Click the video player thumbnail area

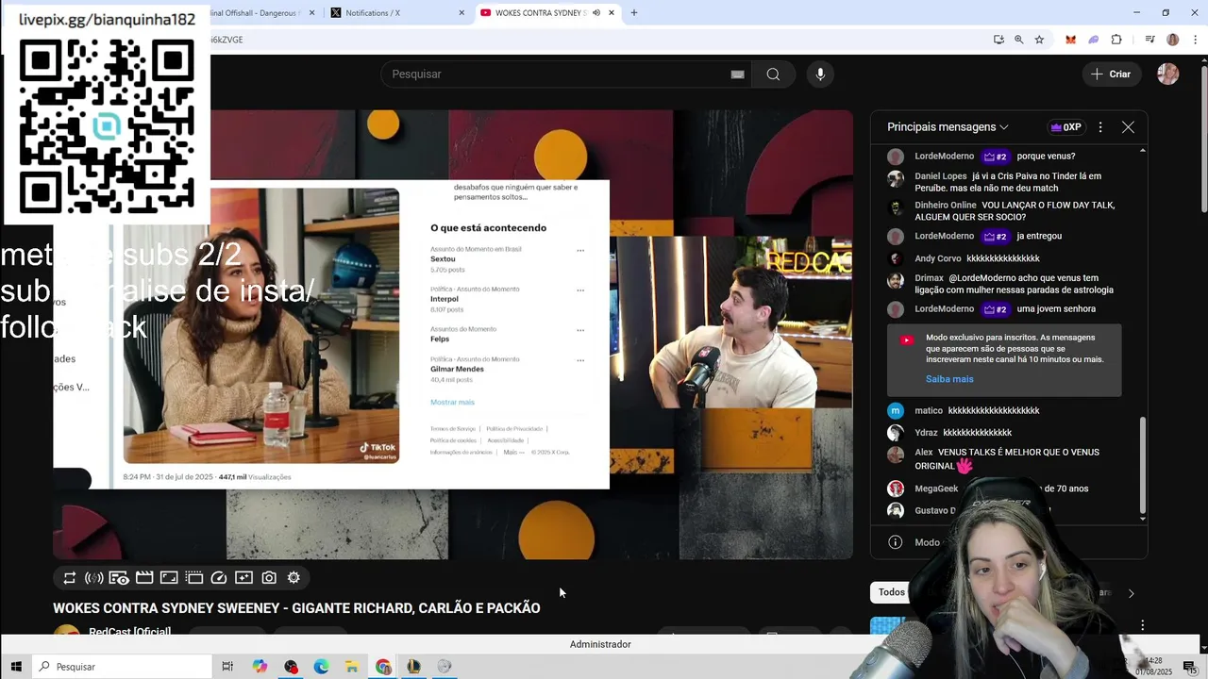click(x=453, y=335)
